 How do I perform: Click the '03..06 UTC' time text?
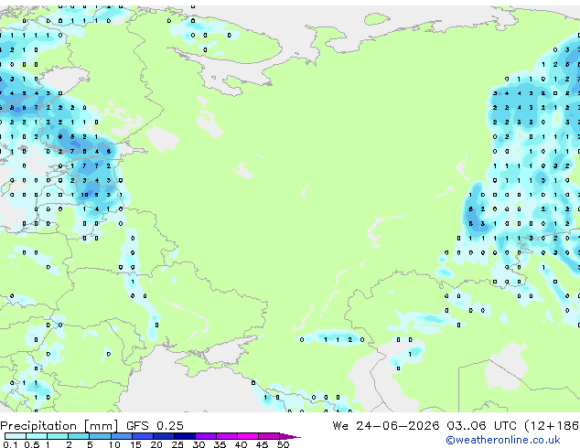pos(481,426)
